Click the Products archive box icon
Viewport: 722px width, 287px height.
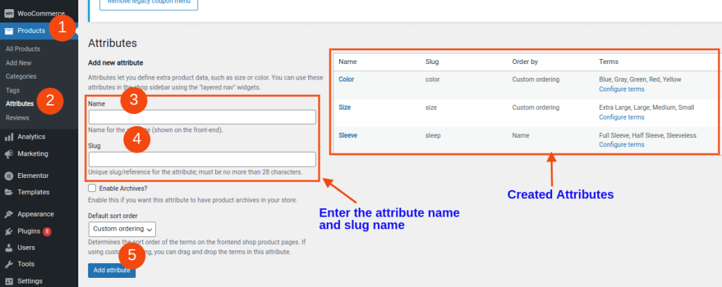tap(8, 31)
